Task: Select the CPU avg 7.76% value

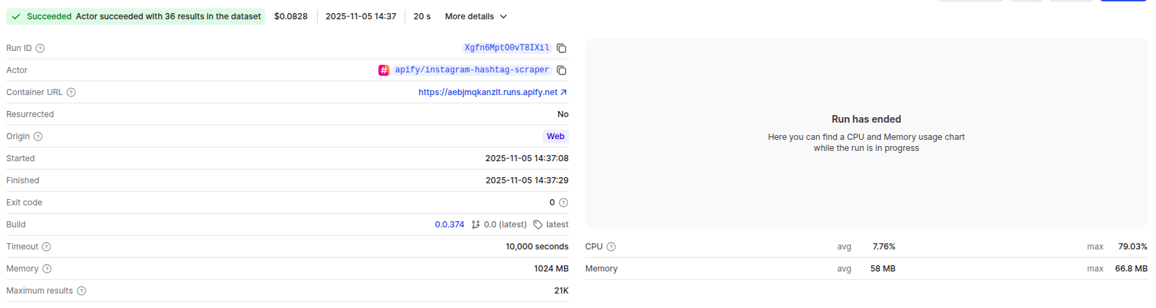Action: point(884,247)
